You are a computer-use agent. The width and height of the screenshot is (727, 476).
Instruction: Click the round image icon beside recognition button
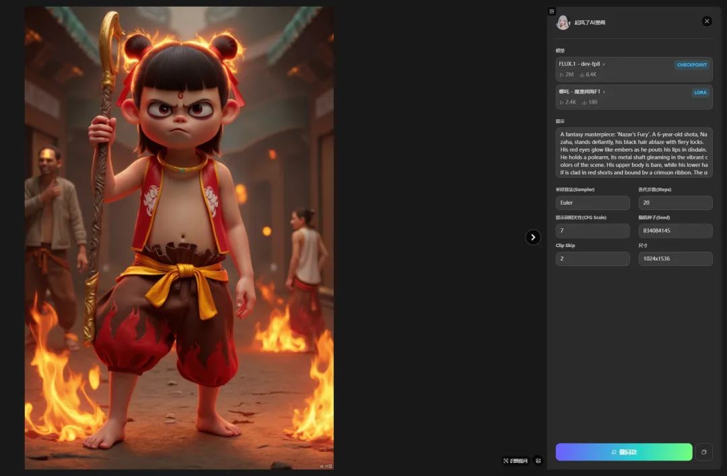[x=538, y=461]
